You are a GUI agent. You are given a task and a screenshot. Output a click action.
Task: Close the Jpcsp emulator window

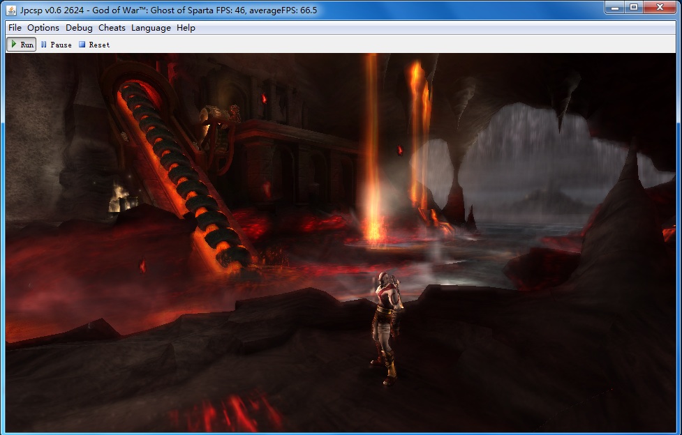pos(659,7)
